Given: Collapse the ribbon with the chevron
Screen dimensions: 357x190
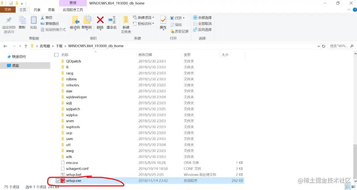Looking at the screenshot, I should [x=349, y=10].
